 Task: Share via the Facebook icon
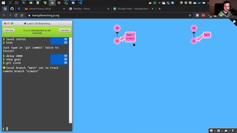(x=233, y=130)
